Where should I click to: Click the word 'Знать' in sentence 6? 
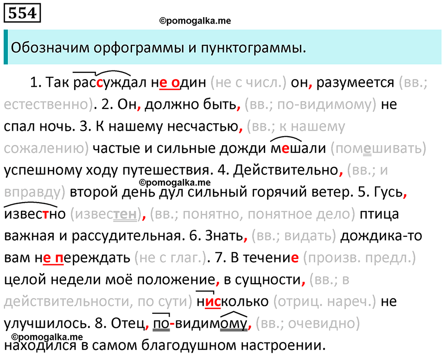tap(224, 235)
